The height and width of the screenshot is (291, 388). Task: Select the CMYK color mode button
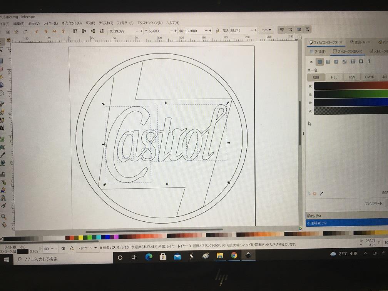point(370,77)
